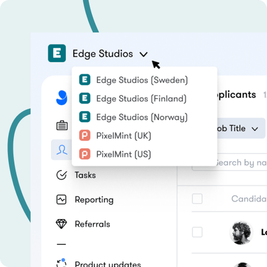Check the first candidate row checkbox
This screenshot has width=267, height=267.
(197, 232)
